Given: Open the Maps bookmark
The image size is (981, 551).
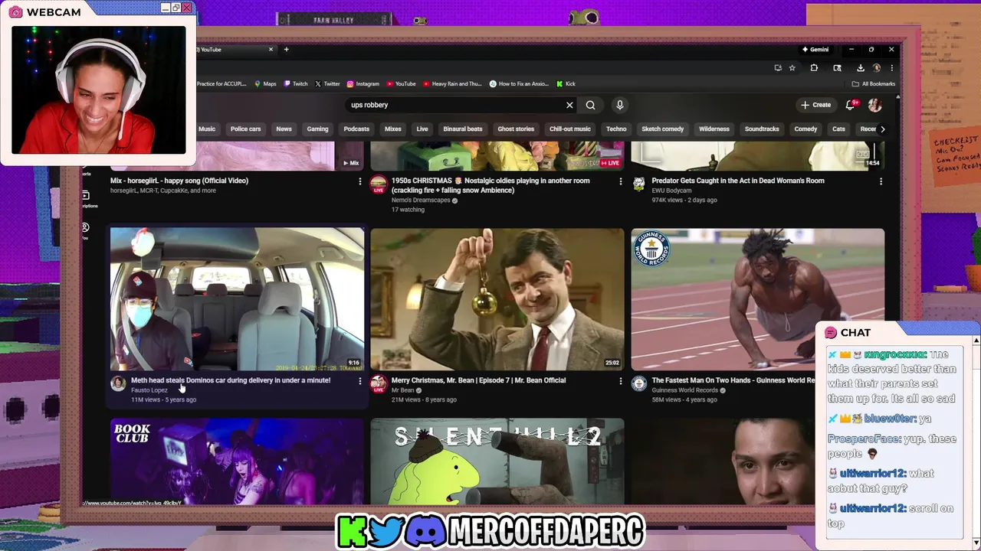Looking at the screenshot, I should coord(265,84).
